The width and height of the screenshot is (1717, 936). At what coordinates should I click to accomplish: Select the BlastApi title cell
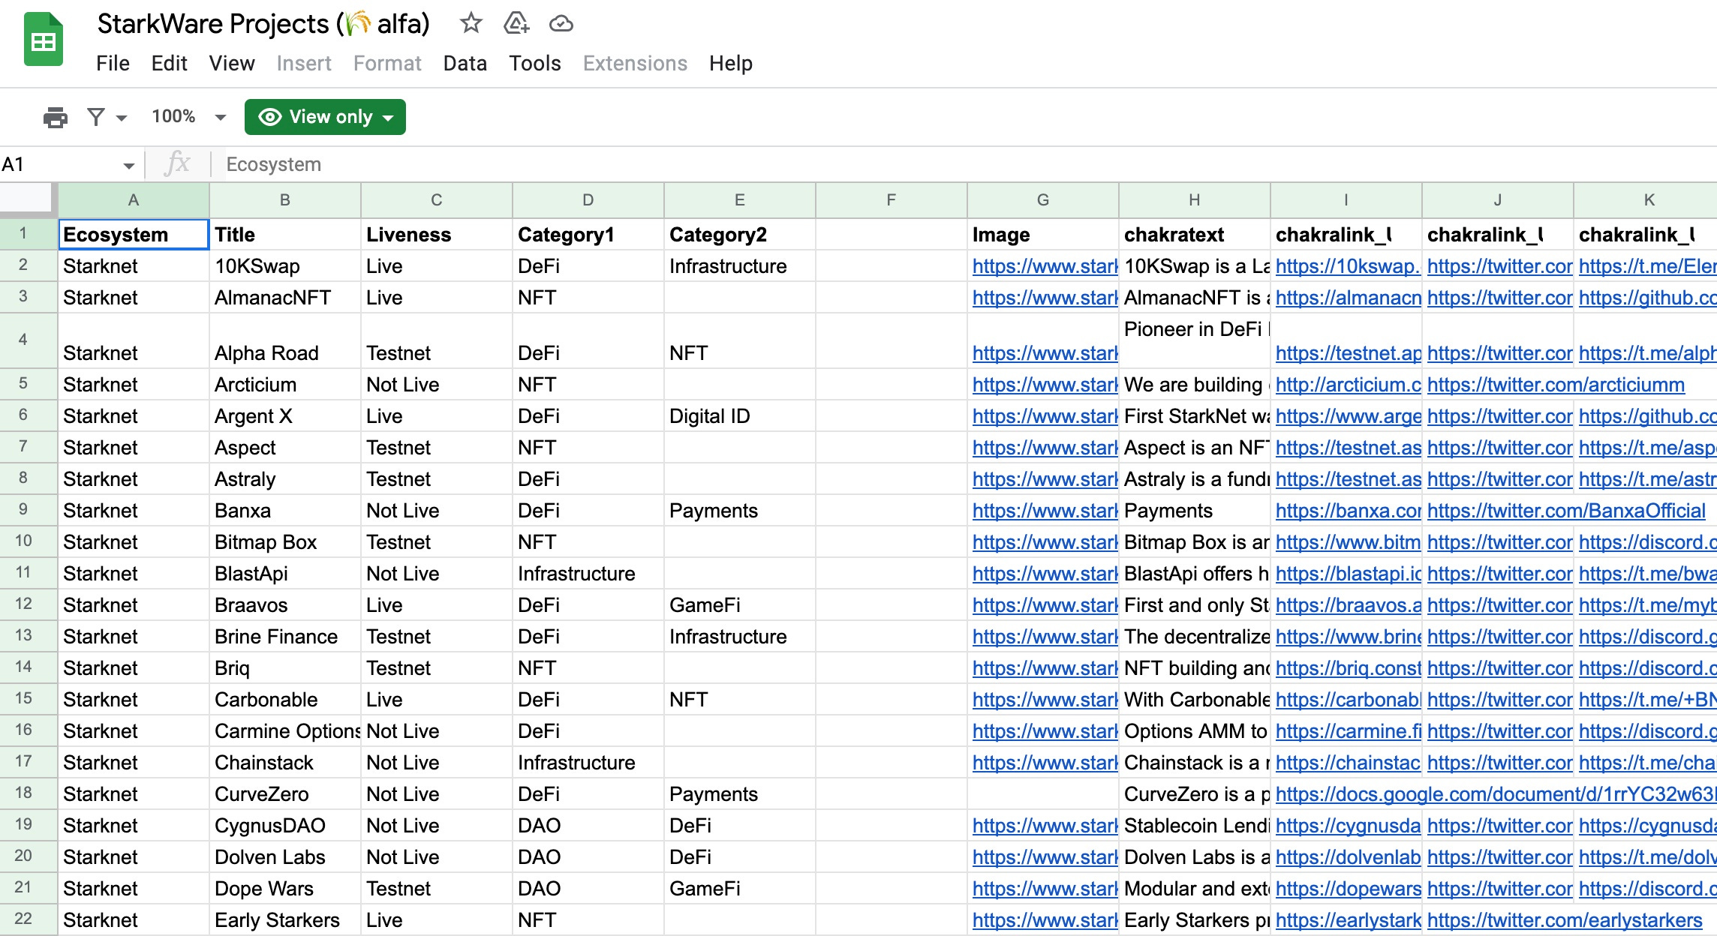click(x=285, y=574)
